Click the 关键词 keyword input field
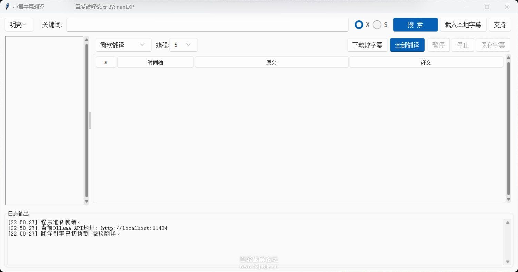 pos(207,25)
